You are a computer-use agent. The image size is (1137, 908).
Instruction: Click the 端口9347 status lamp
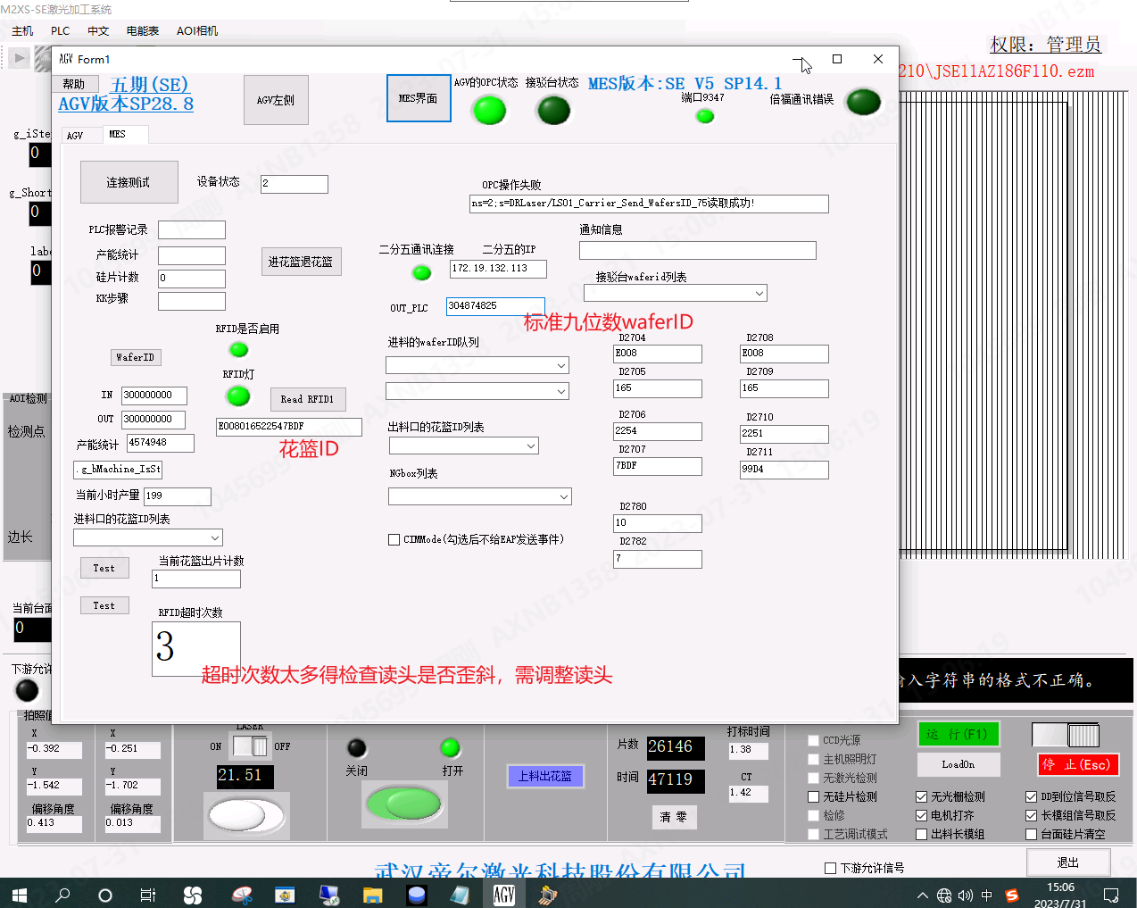tap(704, 115)
